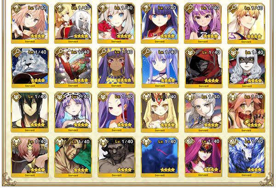Click the Lv. 1/40 label on the storybook card
This screenshot has height=188, width=276.
tap(81, 52)
